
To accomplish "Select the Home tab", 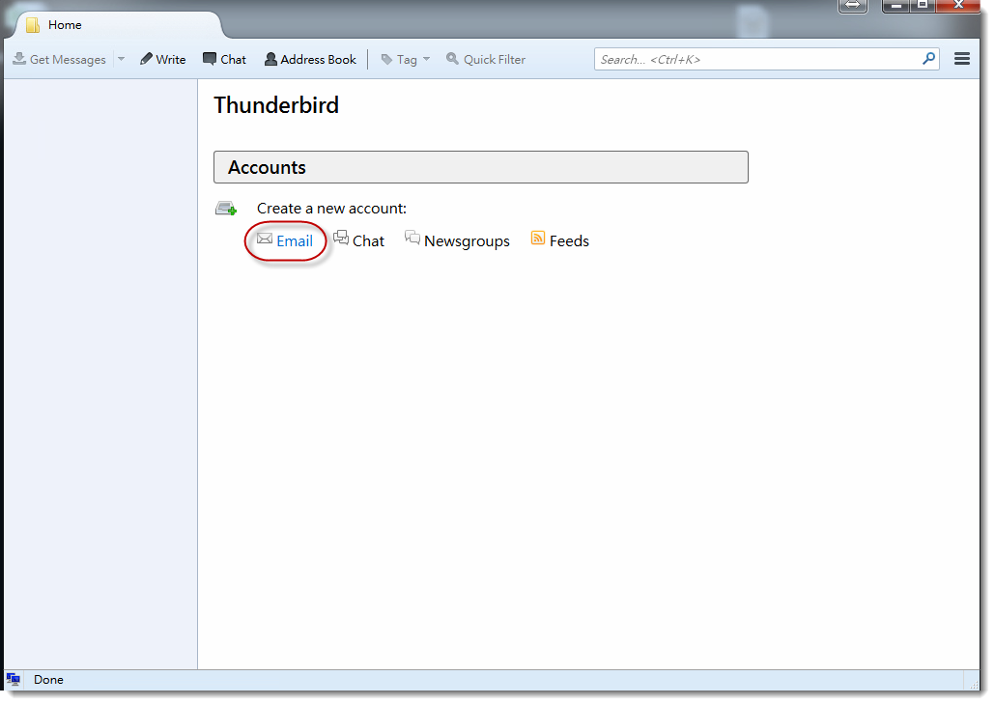I will tap(119, 25).
